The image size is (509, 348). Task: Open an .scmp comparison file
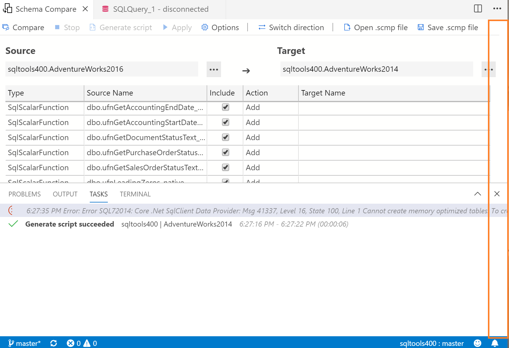coord(375,27)
